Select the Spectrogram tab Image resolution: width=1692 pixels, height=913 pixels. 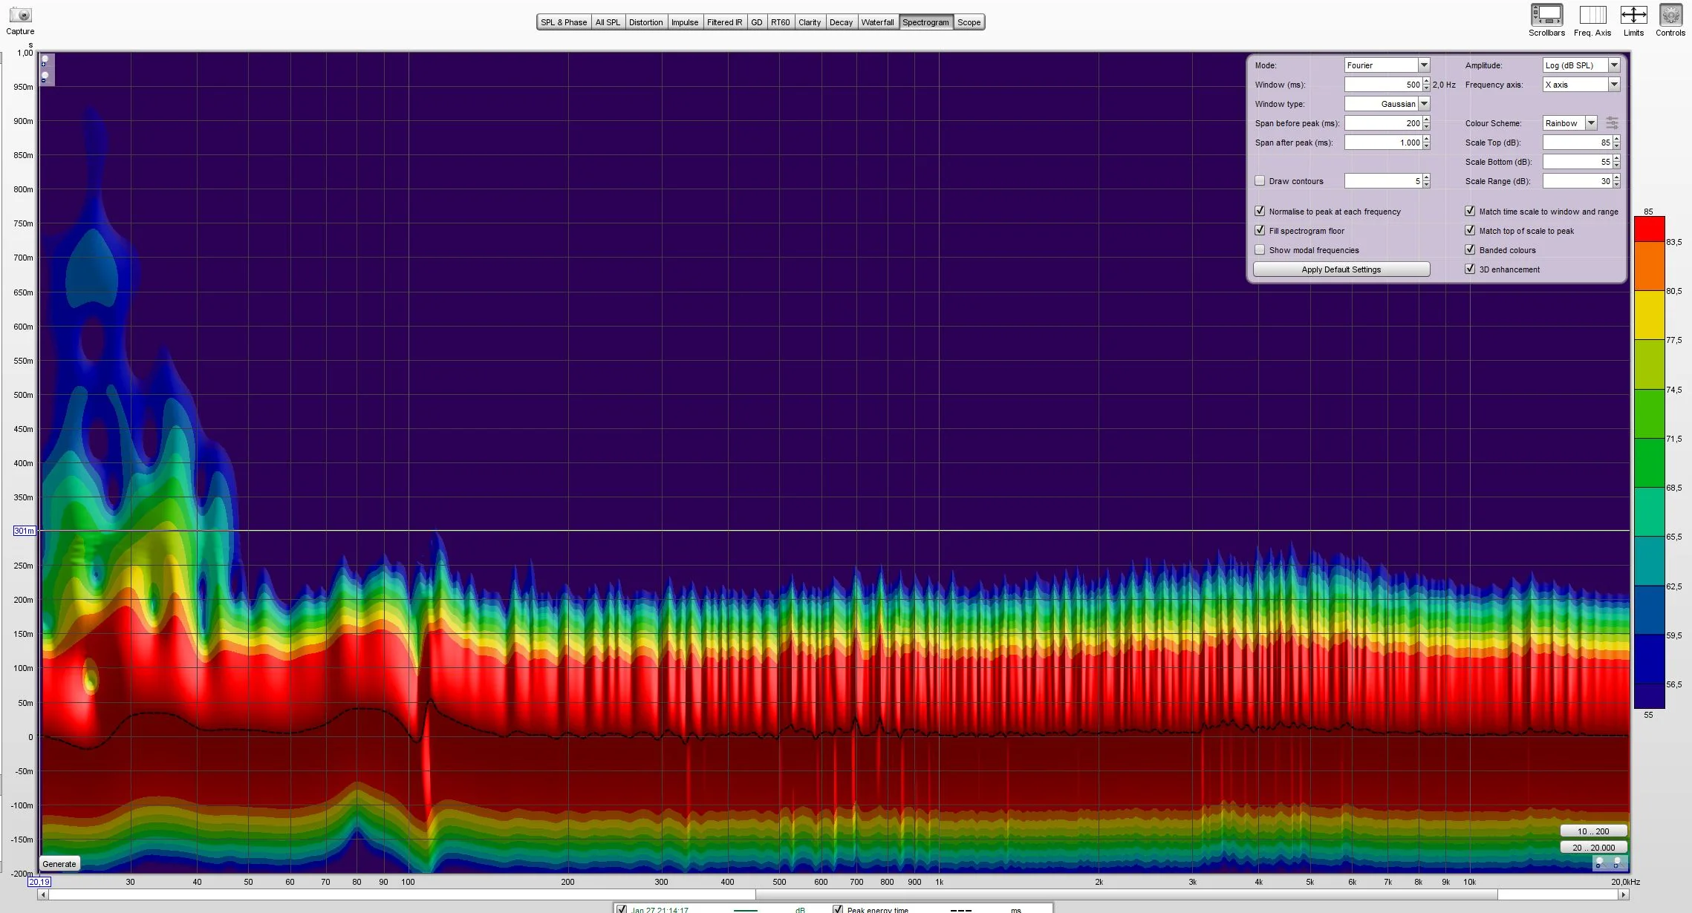click(925, 22)
